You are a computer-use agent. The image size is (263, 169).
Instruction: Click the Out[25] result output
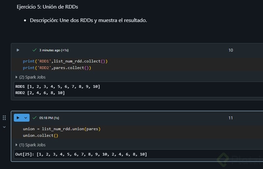pyautogui.click(x=81, y=154)
